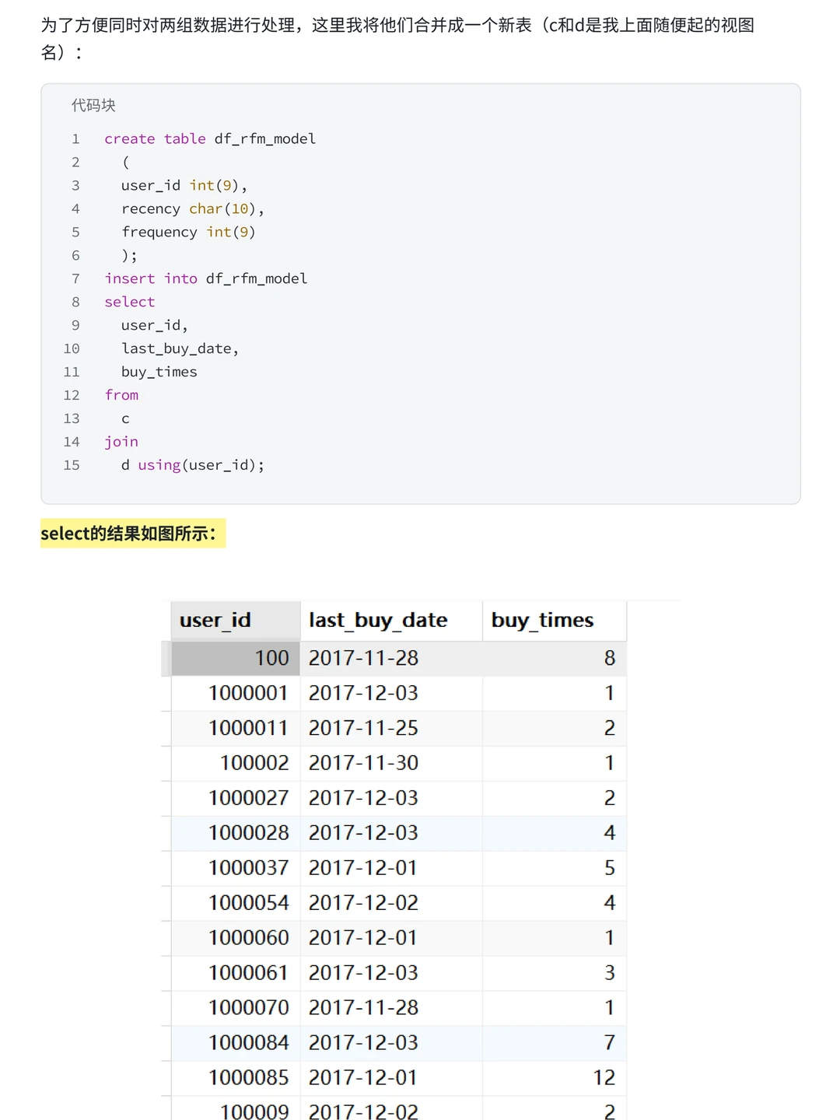
Task: Select the cell 1000028
Action: click(236, 833)
